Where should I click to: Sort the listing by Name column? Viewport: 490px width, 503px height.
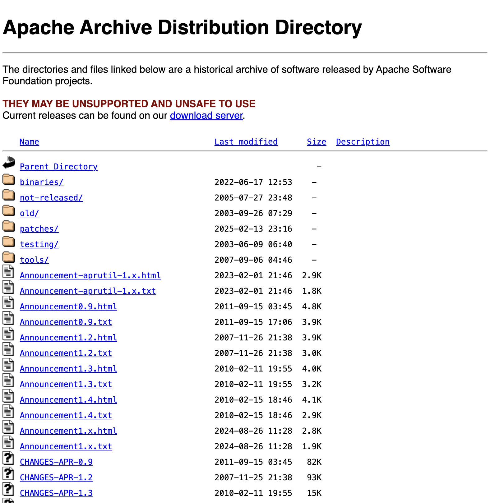click(x=29, y=142)
